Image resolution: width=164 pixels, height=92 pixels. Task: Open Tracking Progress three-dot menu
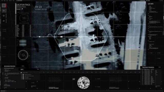160,67
